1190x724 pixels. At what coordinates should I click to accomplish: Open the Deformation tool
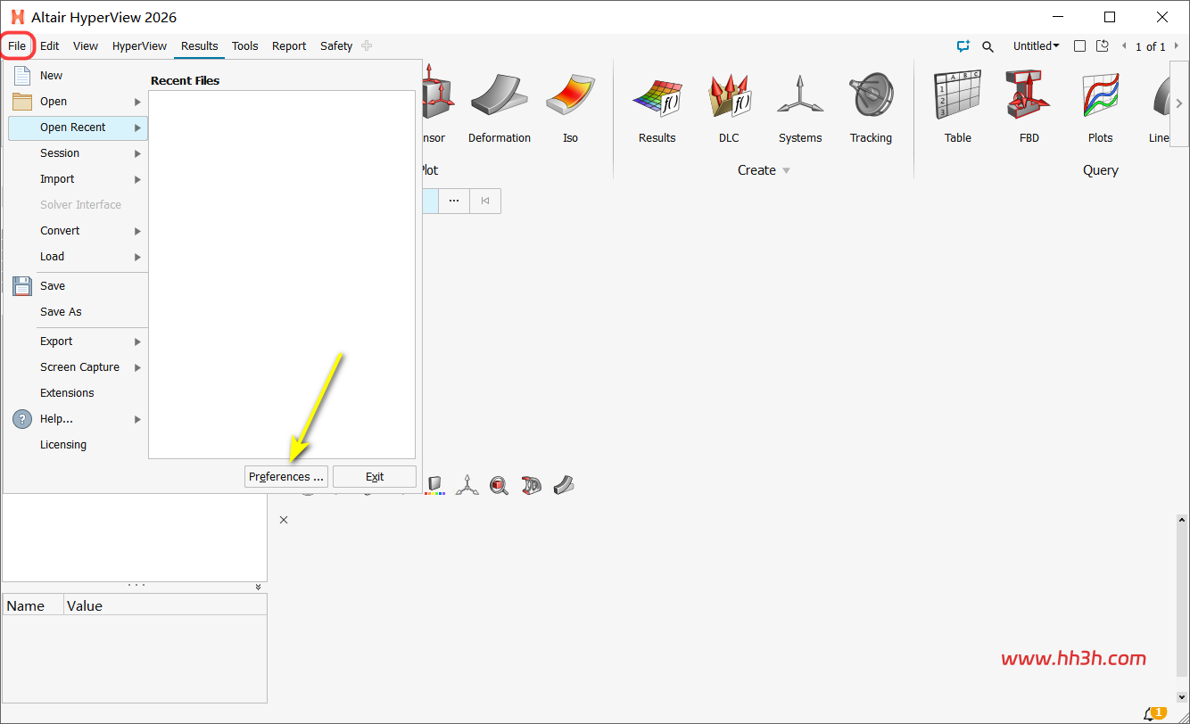[x=499, y=107]
